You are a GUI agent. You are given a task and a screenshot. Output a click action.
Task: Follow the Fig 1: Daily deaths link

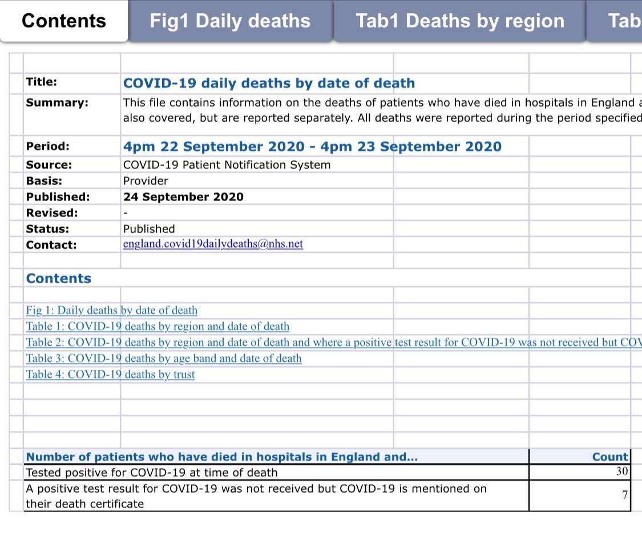pyautogui.click(x=111, y=310)
